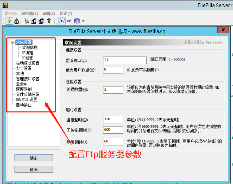Open the server settings gear icon
Viewport: 233px width, 184px height.
27,21
